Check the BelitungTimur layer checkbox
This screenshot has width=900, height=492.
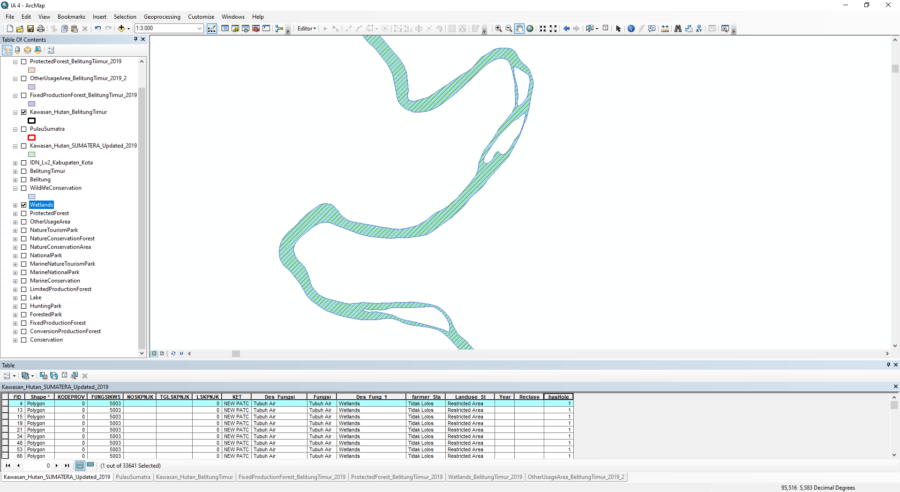[x=24, y=171]
